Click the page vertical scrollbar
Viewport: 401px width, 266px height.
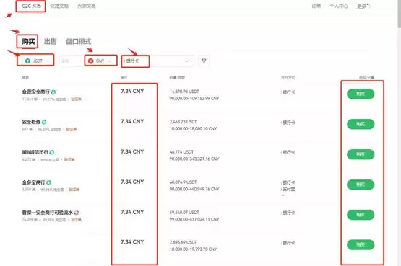click(x=400, y=14)
